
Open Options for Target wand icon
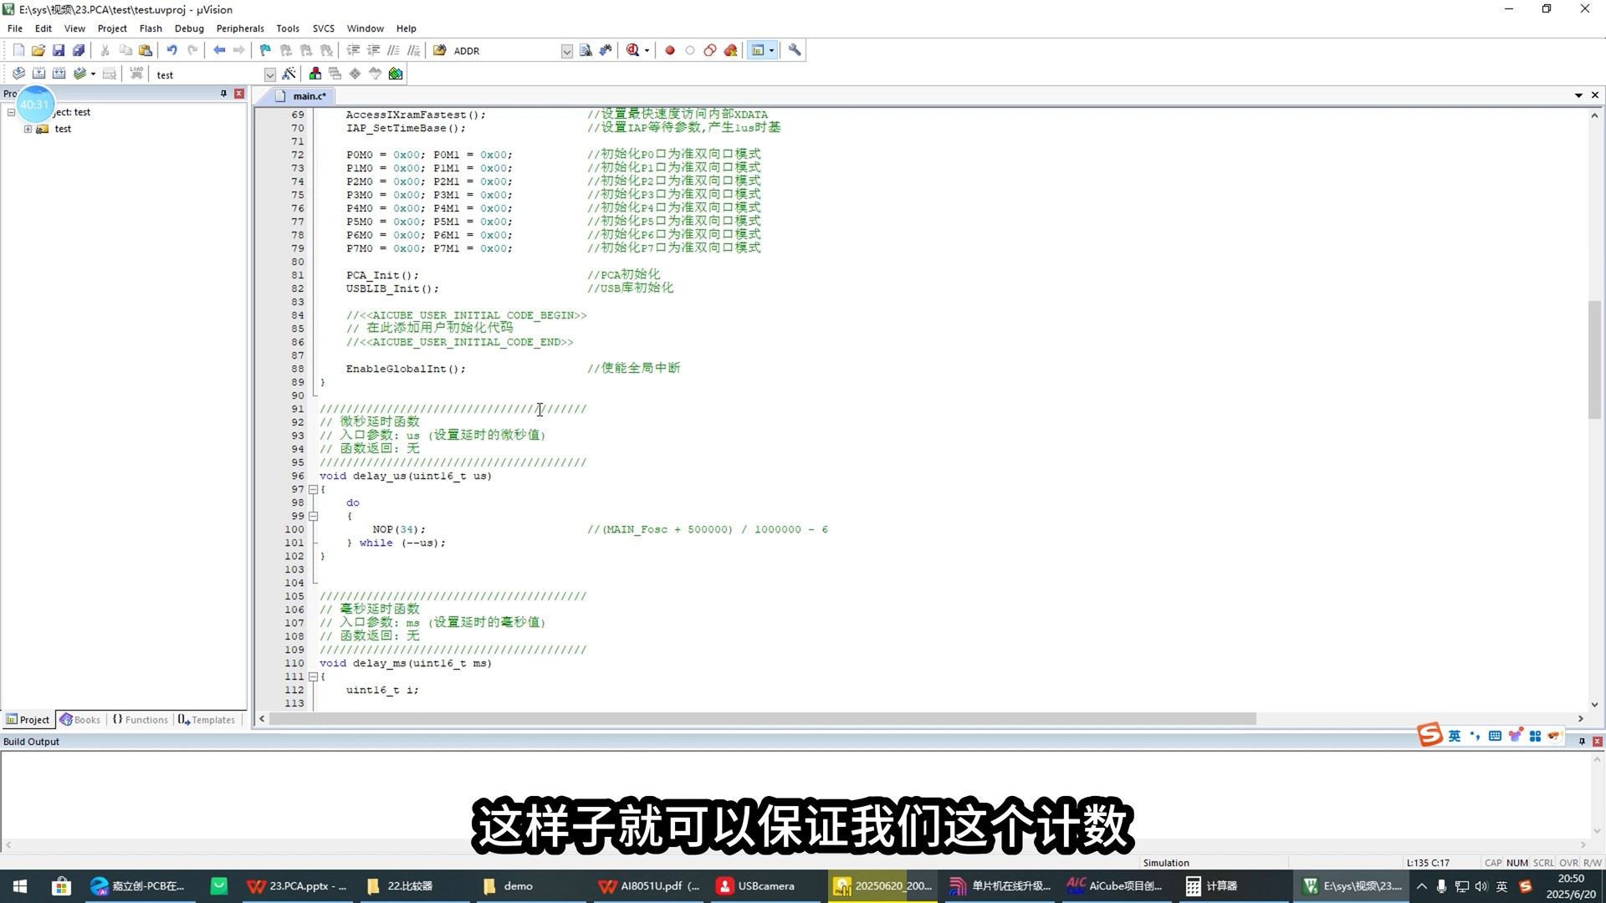click(x=289, y=74)
